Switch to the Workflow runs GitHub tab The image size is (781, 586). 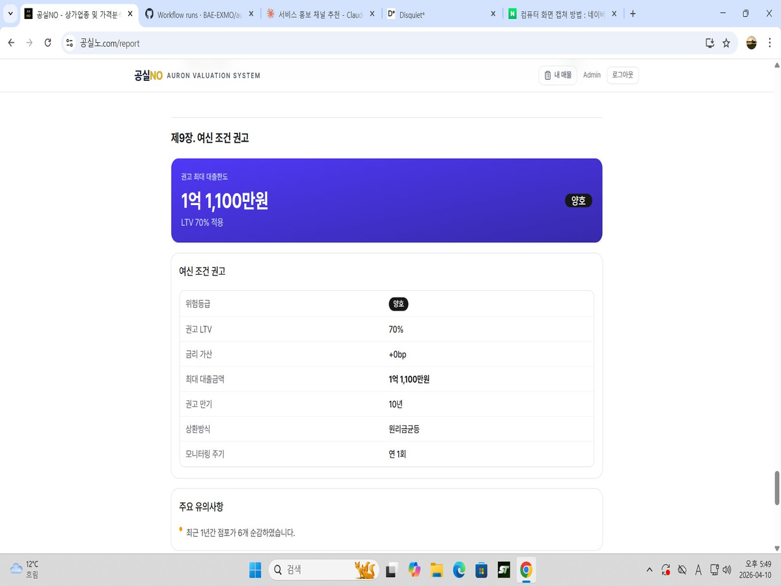coord(194,14)
